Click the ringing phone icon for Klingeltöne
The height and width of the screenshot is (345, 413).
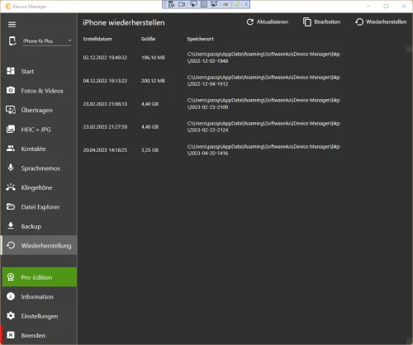[x=11, y=187]
